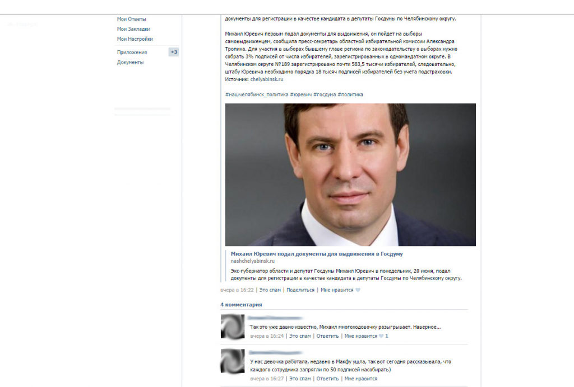
Task: Open the first commenter's blurred avatar
Action: coord(233,327)
